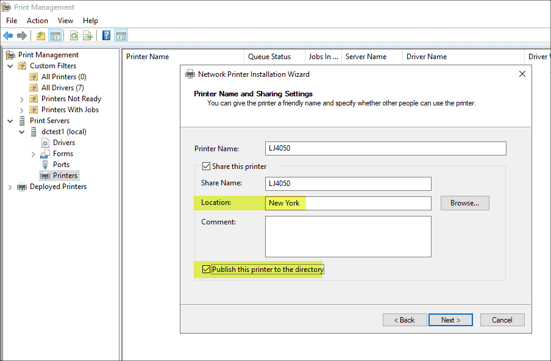Open the File menu
Screen dimensions: 551x361
(12, 21)
